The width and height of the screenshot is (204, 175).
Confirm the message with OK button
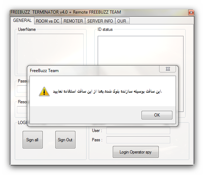tap(157, 115)
